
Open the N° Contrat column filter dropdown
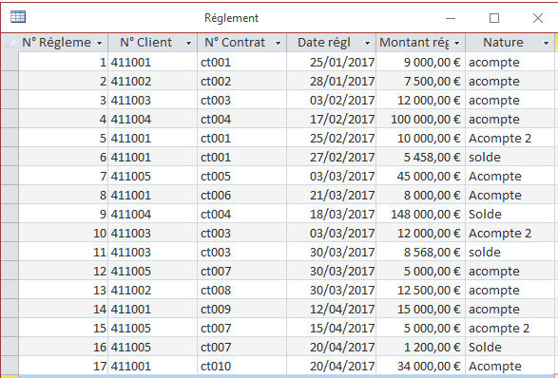278,43
